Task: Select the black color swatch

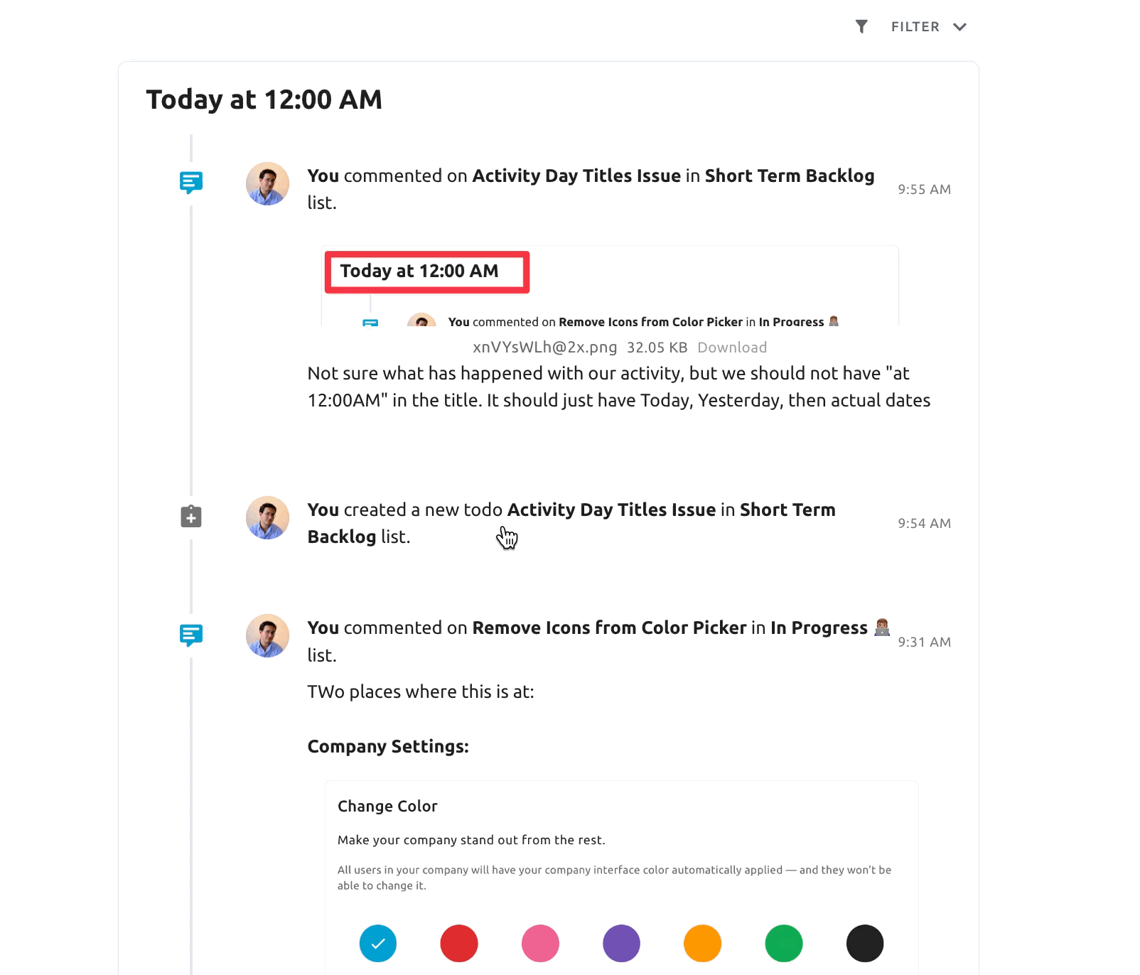Action: tap(864, 943)
